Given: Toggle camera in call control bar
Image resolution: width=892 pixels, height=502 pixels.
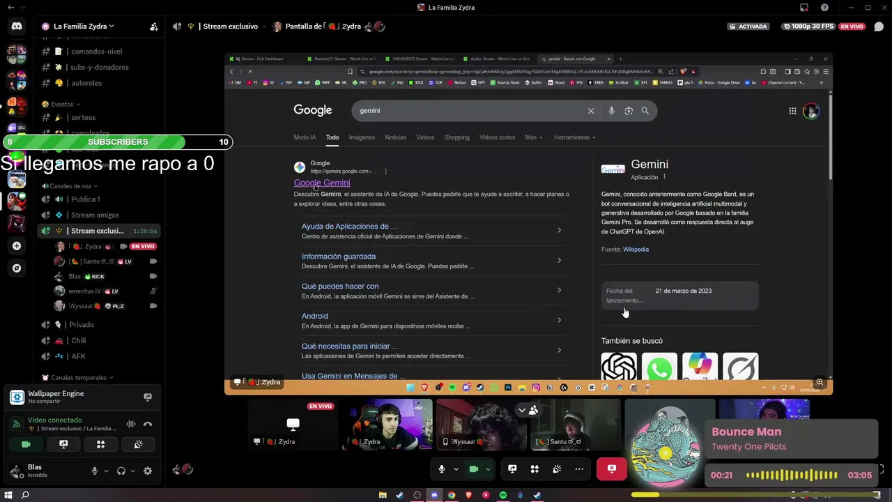Looking at the screenshot, I should pyautogui.click(x=474, y=469).
